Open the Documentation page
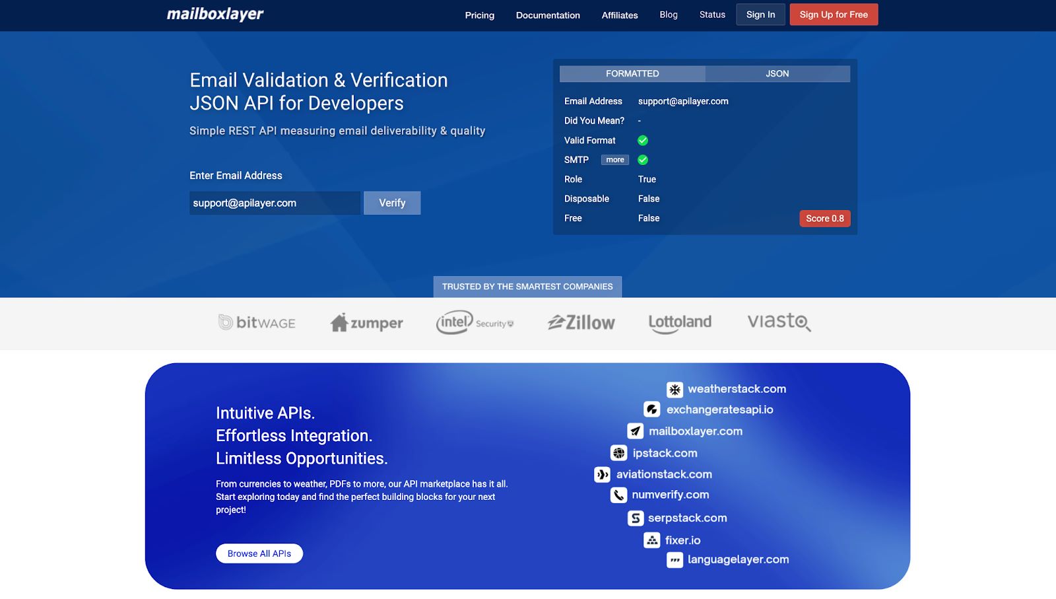 [x=548, y=15]
